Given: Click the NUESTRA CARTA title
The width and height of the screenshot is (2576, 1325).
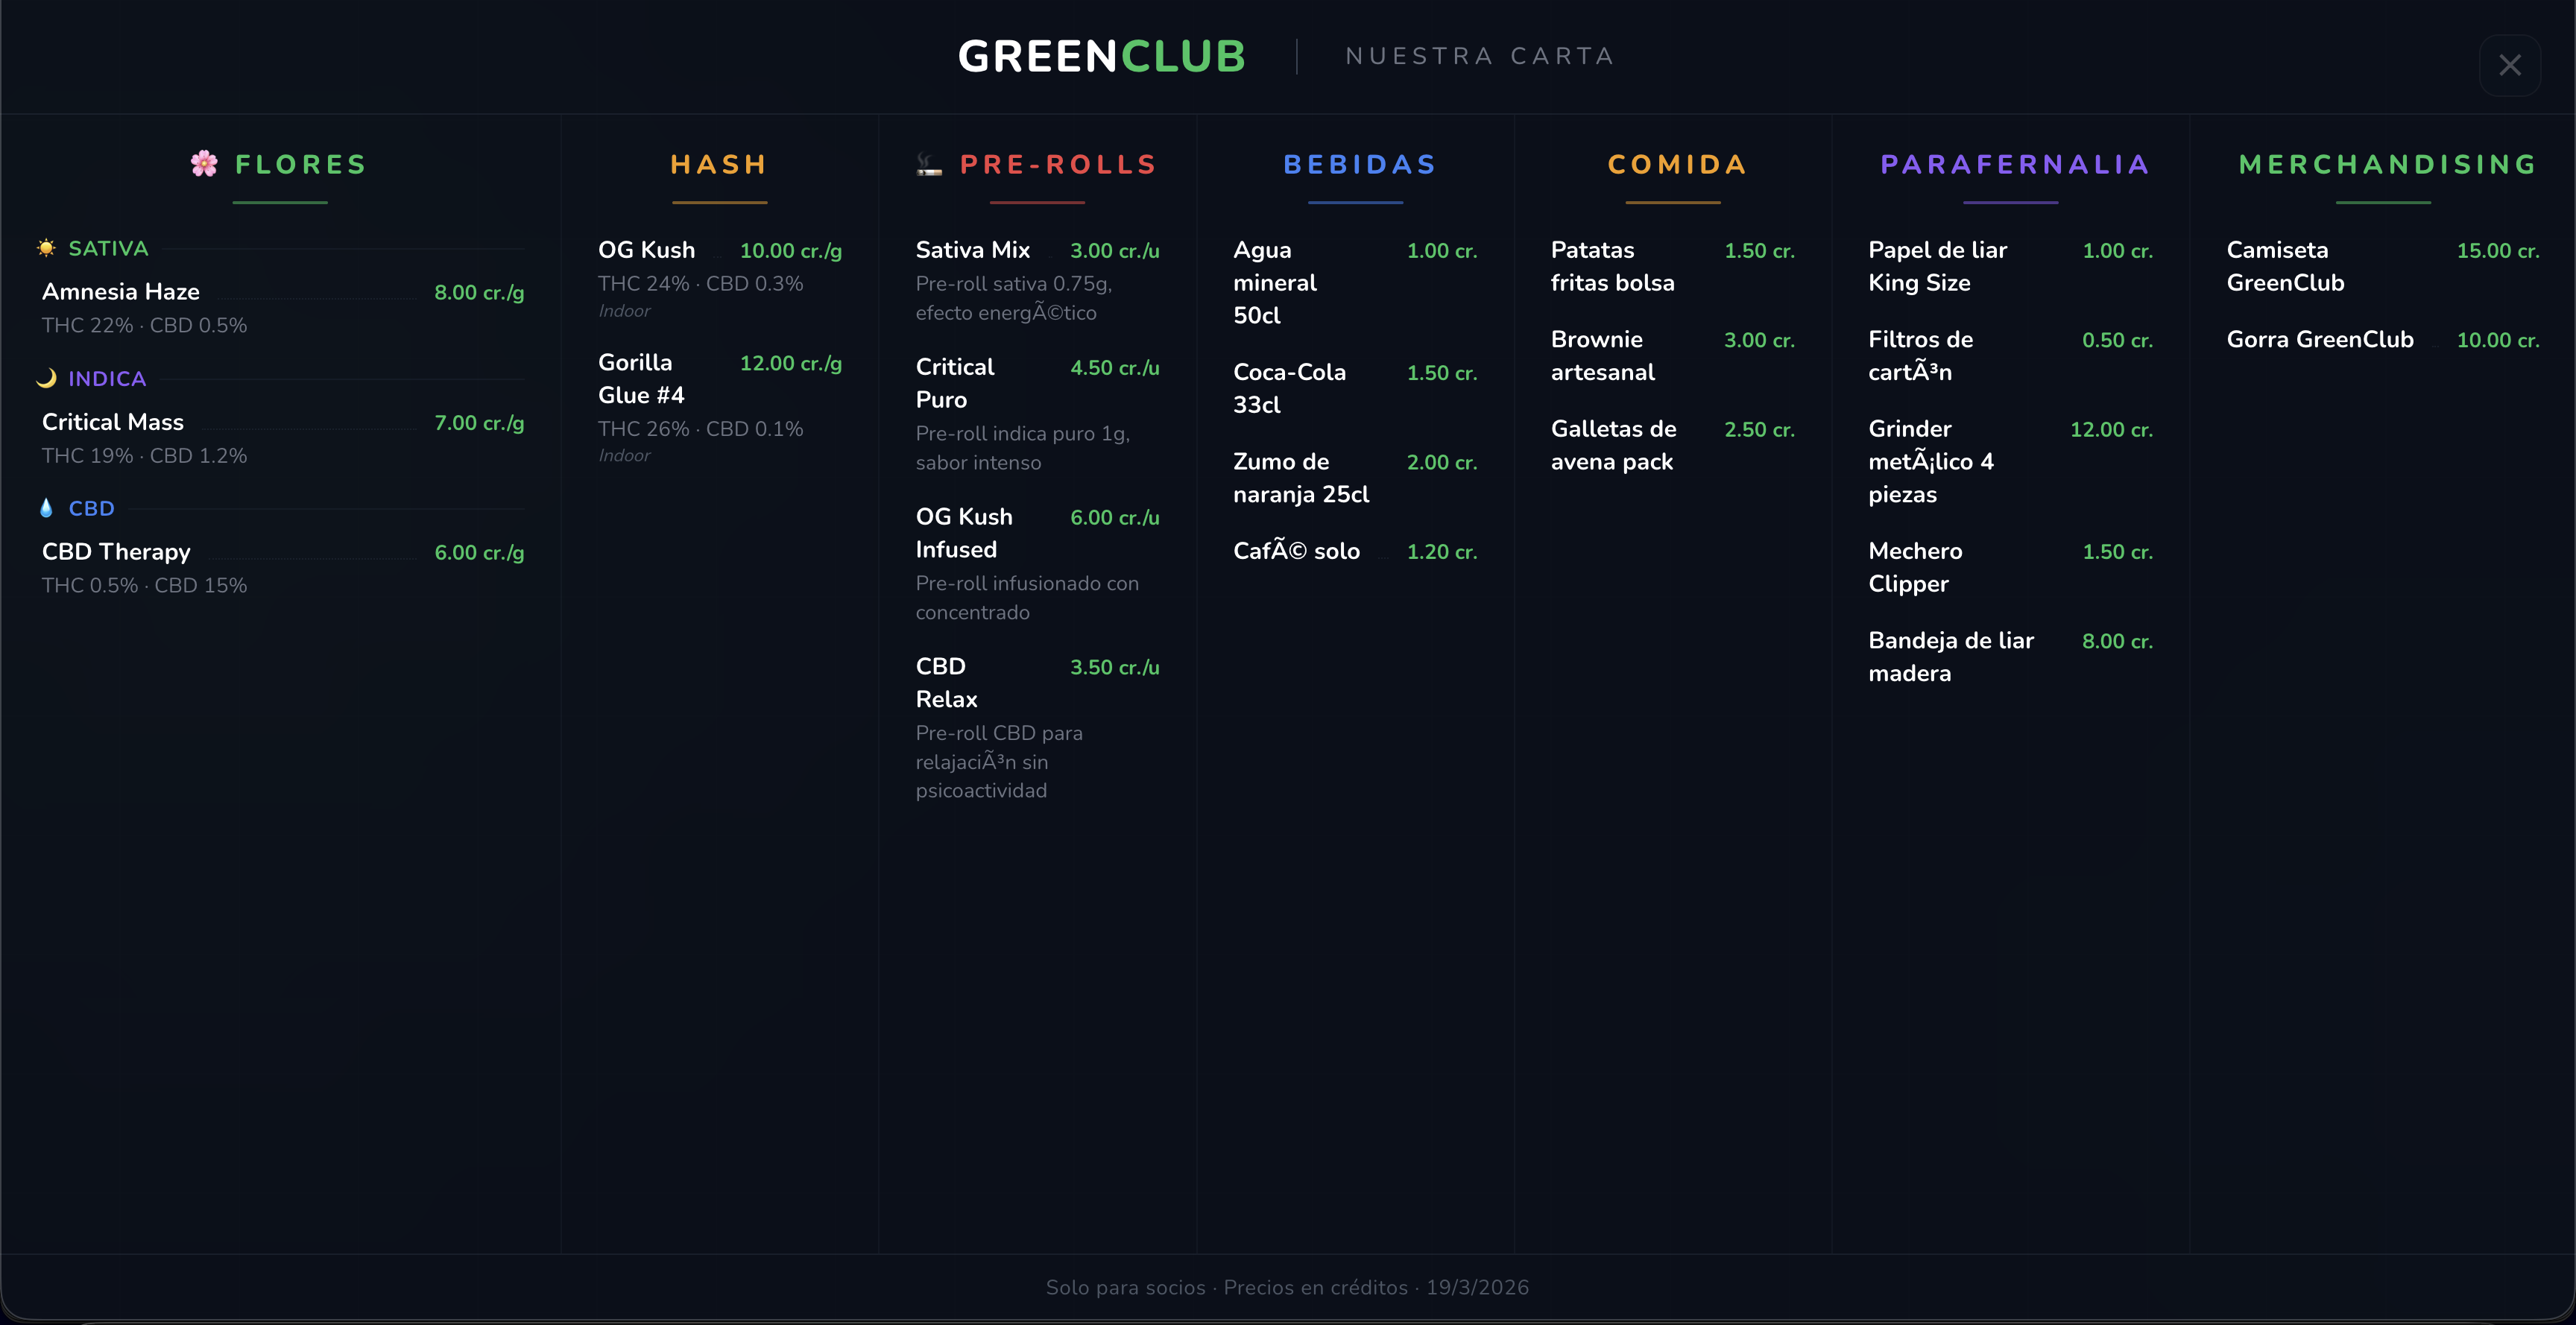Looking at the screenshot, I should click(x=1479, y=56).
